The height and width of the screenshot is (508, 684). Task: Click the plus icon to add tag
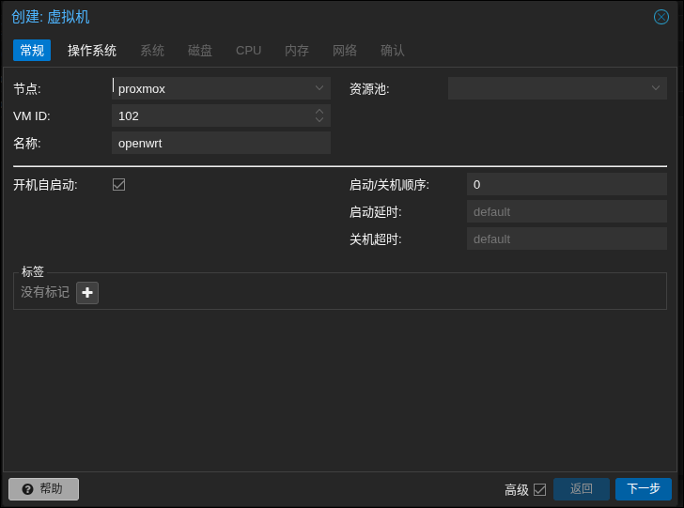(x=87, y=293)
